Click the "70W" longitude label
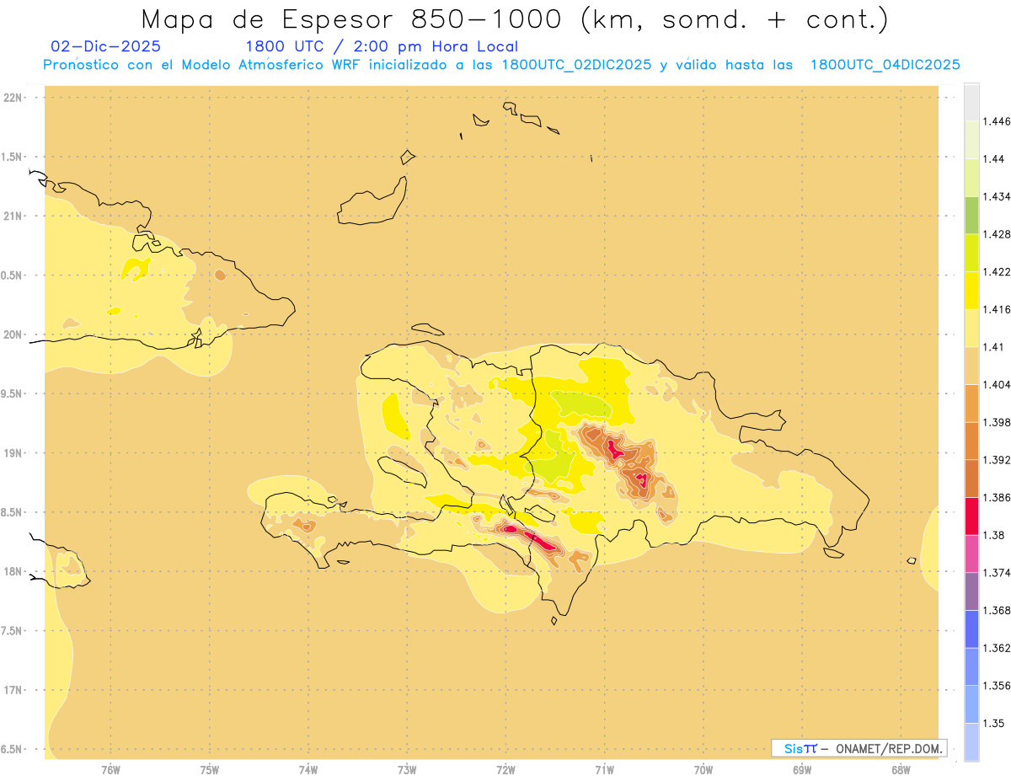This screenshot has height=781, width=1011. click(703, 770)
